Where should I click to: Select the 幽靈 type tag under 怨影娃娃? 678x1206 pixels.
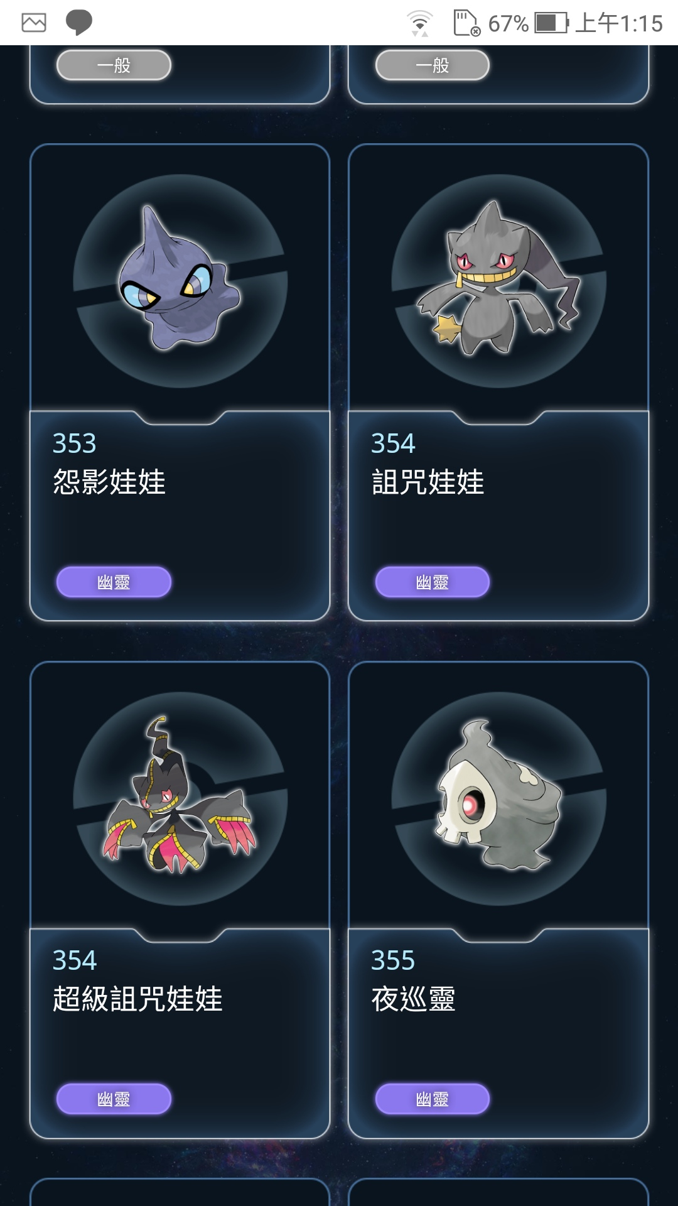[114, 582]
